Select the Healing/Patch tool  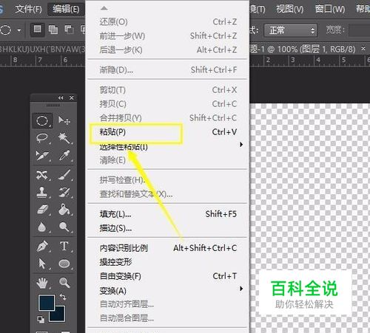[42, 175]
